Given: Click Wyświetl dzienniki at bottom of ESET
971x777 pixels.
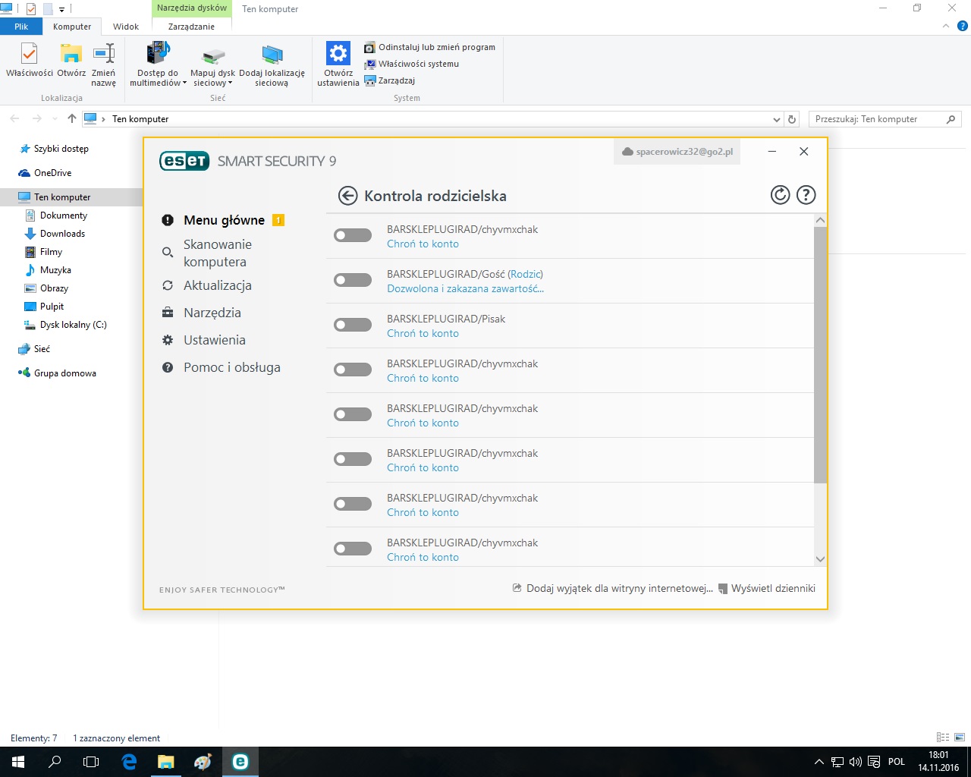Looking at the screenshot, I should click(x=772, y=588).
